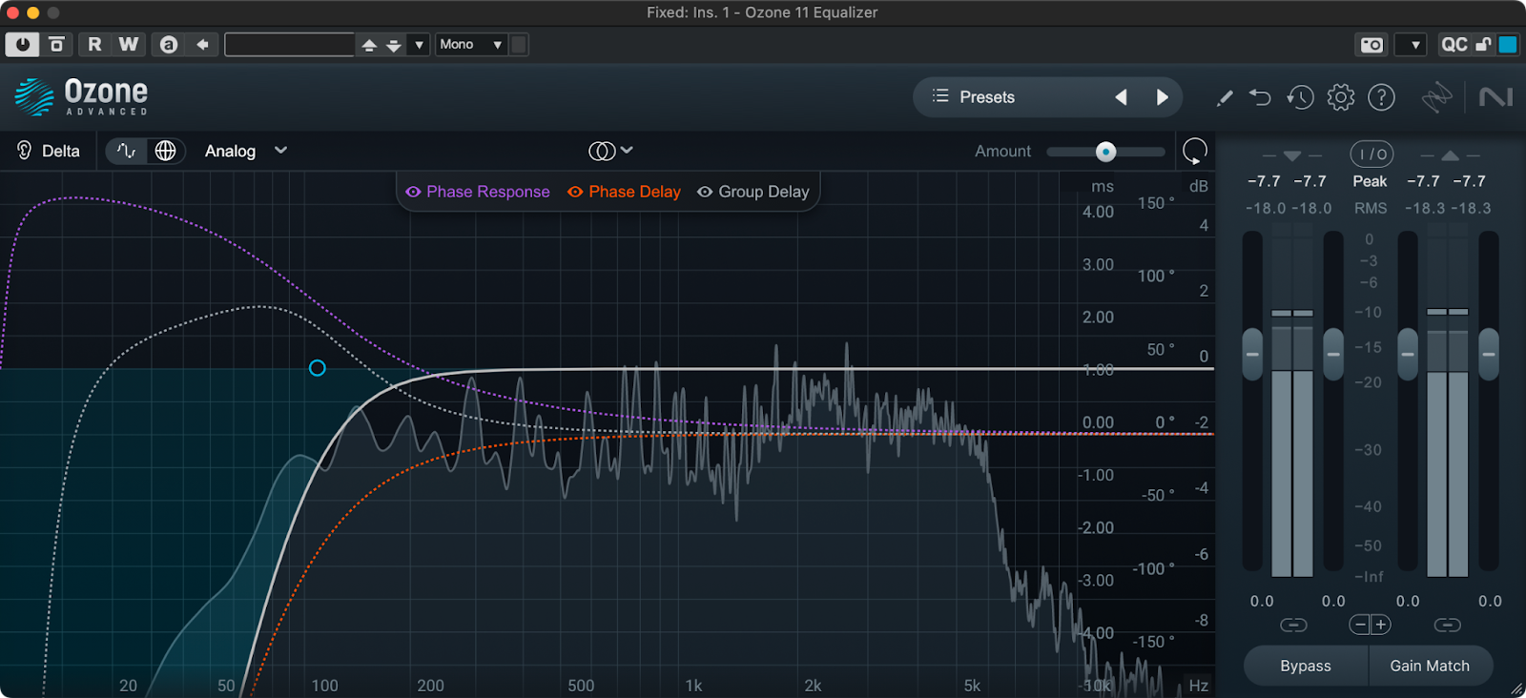Viewport: 1526px width, 698px height.
Task: Click the preset up/down stepper arrows
Action: [x=381, y=45]
